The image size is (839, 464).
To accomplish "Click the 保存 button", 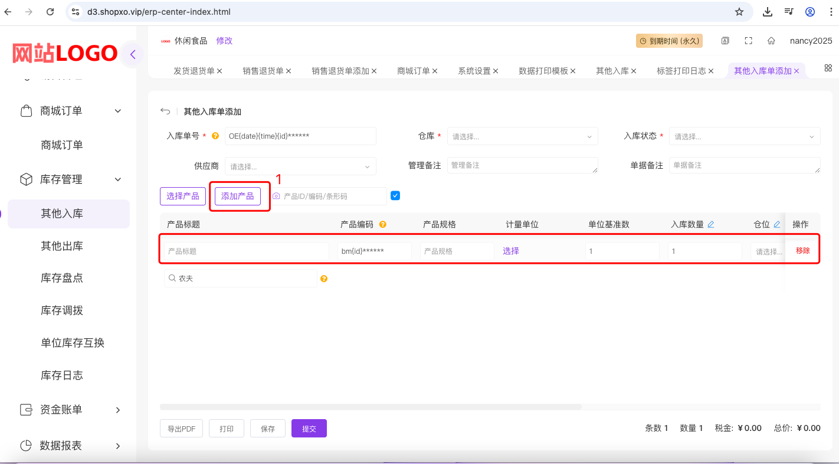I will click(x=268, y=429).
